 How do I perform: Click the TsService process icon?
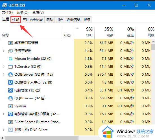10,67
